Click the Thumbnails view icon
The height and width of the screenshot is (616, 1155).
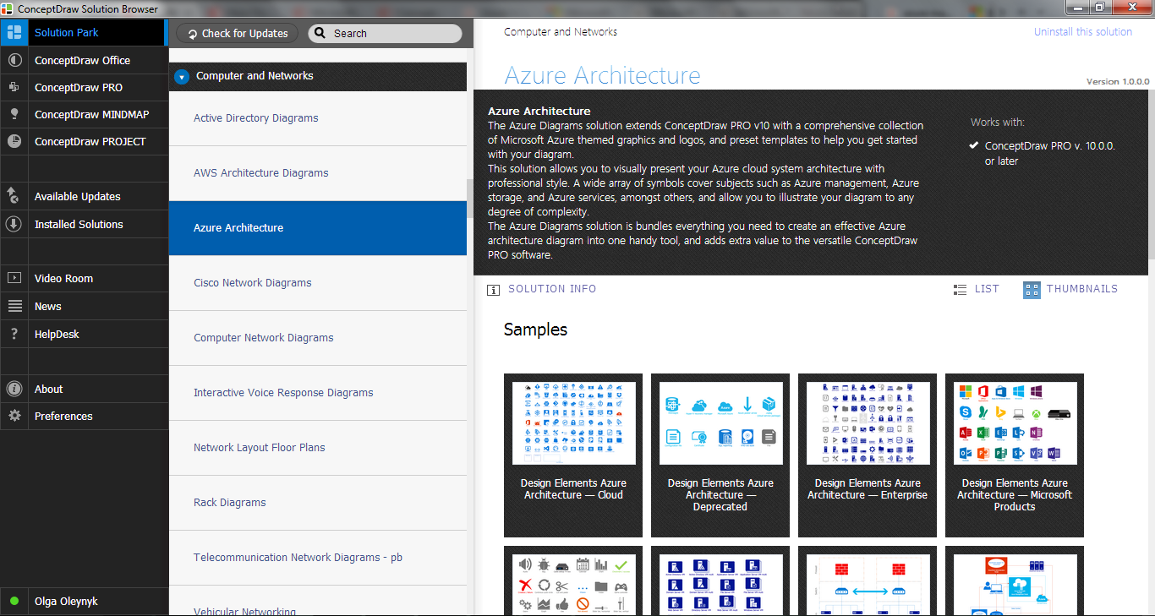(1032, 290)
